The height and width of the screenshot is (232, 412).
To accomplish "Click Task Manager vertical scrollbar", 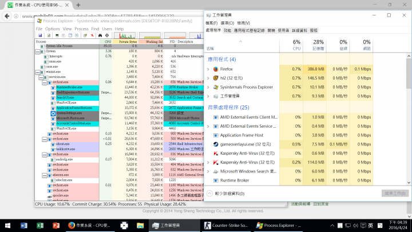I will point(409,119).
